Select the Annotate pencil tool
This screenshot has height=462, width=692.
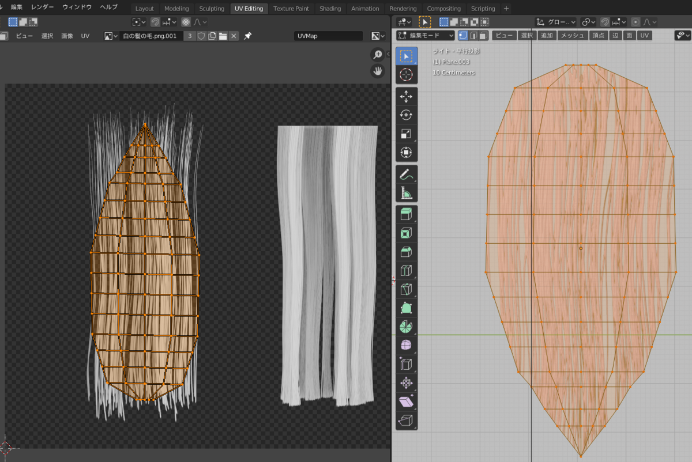[x=407, y=175]
